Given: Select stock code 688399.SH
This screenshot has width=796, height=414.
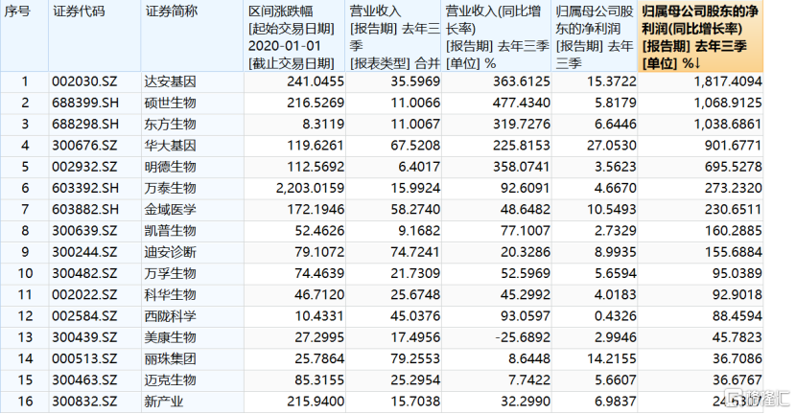Looking at the screenshot, I should click(85, 103).
